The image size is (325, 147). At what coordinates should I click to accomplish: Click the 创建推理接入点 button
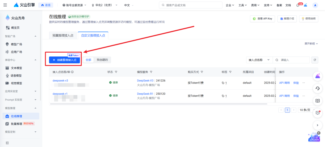tap(64, 60)
